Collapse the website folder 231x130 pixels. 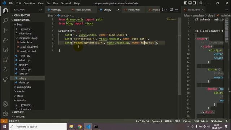click(22, 100)
